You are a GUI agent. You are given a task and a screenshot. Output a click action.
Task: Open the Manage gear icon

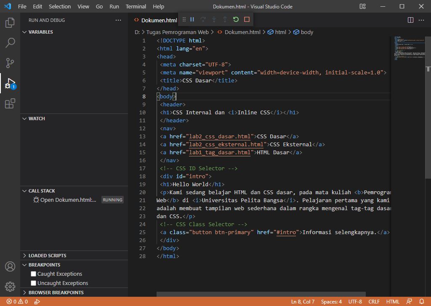click(x=10, y=287)
